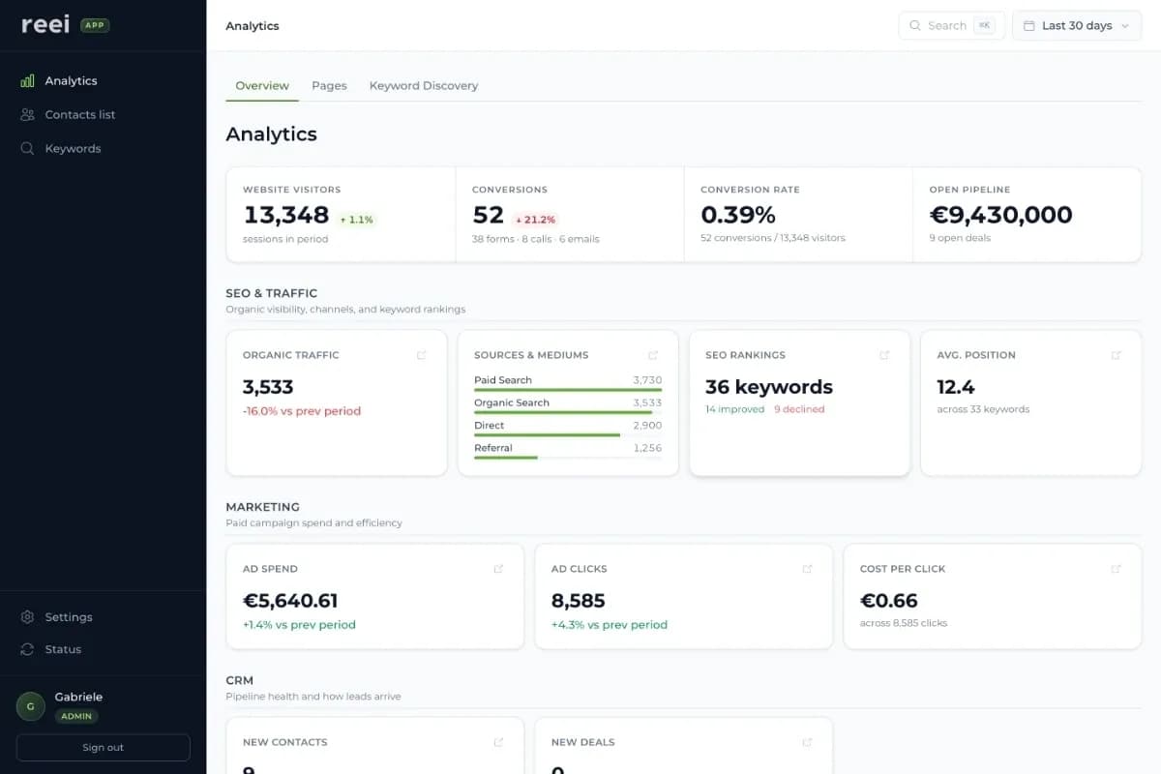Click the '14 improved' text
The width and height of the screenshot is (1161, 774).
tap(735, 409)
